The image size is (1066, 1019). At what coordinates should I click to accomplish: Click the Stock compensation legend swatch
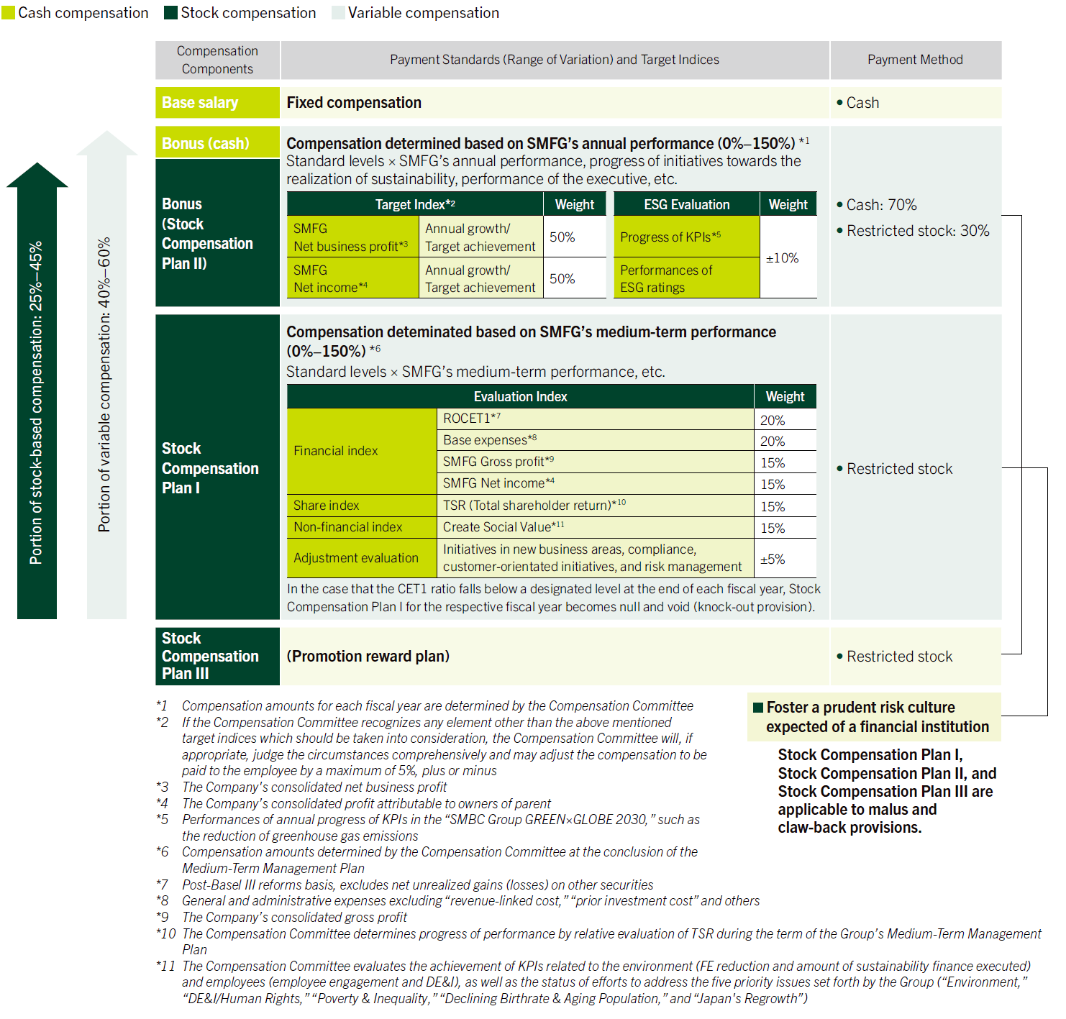170,13
